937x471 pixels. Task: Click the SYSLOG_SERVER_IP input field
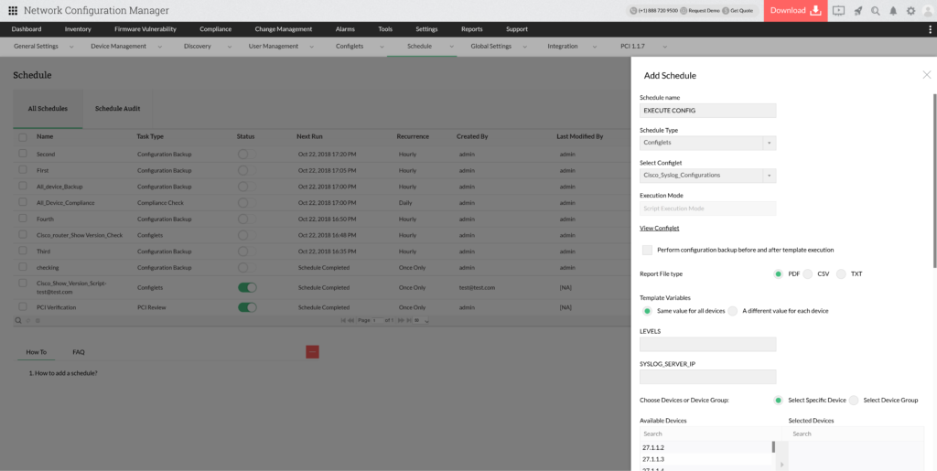(x=707, y=376)
